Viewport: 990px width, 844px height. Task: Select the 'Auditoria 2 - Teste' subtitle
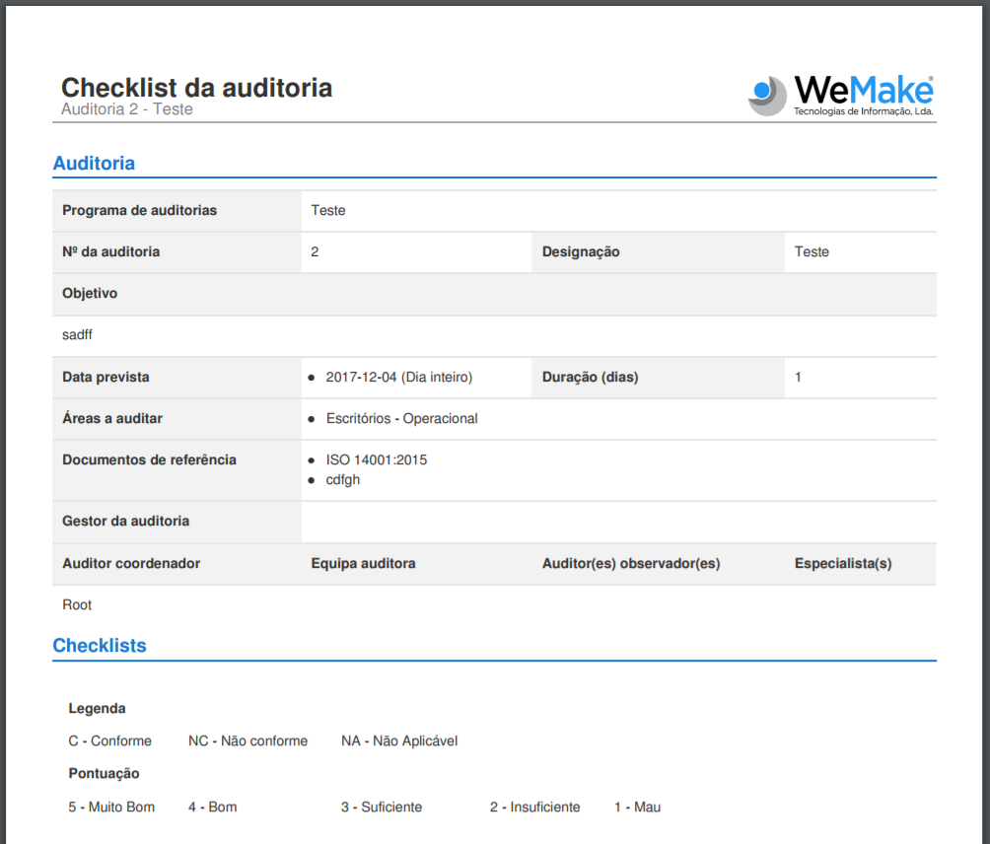point(126,109)
